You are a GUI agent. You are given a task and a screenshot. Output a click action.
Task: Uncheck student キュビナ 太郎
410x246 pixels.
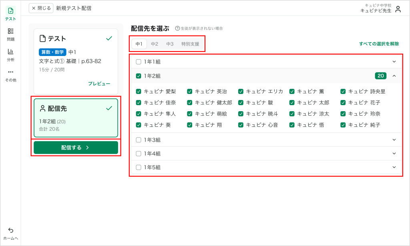click(292, 103)
